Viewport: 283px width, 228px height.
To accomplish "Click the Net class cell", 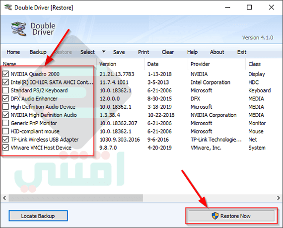I will click(253, 140).
